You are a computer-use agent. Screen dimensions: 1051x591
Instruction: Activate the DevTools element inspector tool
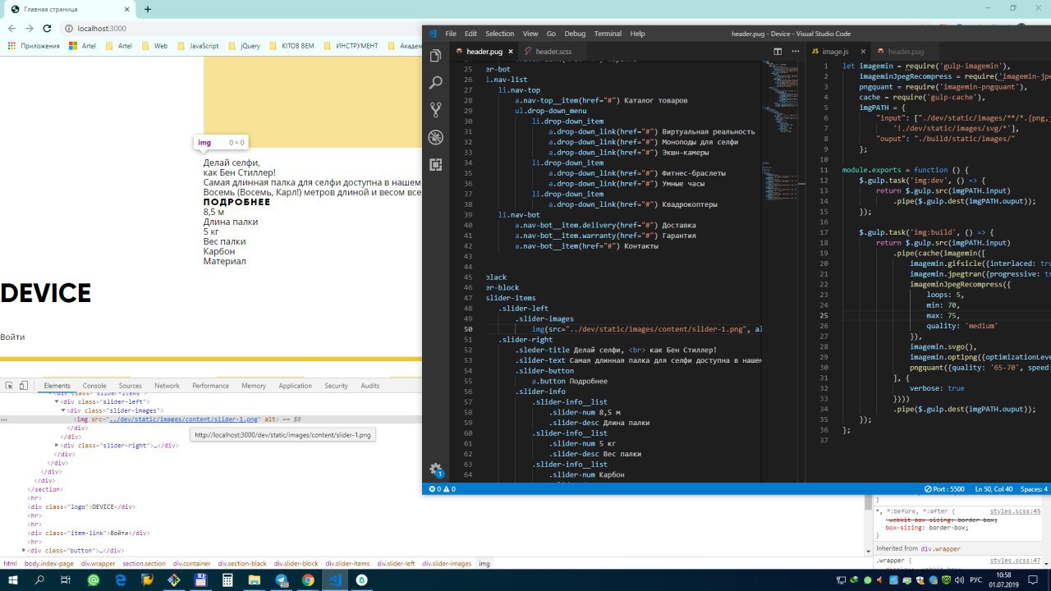pyautogui.click(x=9, y=386)
